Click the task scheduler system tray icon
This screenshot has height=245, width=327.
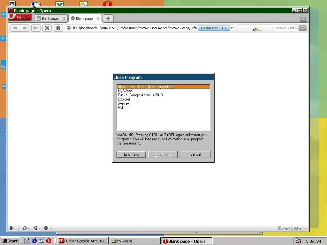coord(298,241)
